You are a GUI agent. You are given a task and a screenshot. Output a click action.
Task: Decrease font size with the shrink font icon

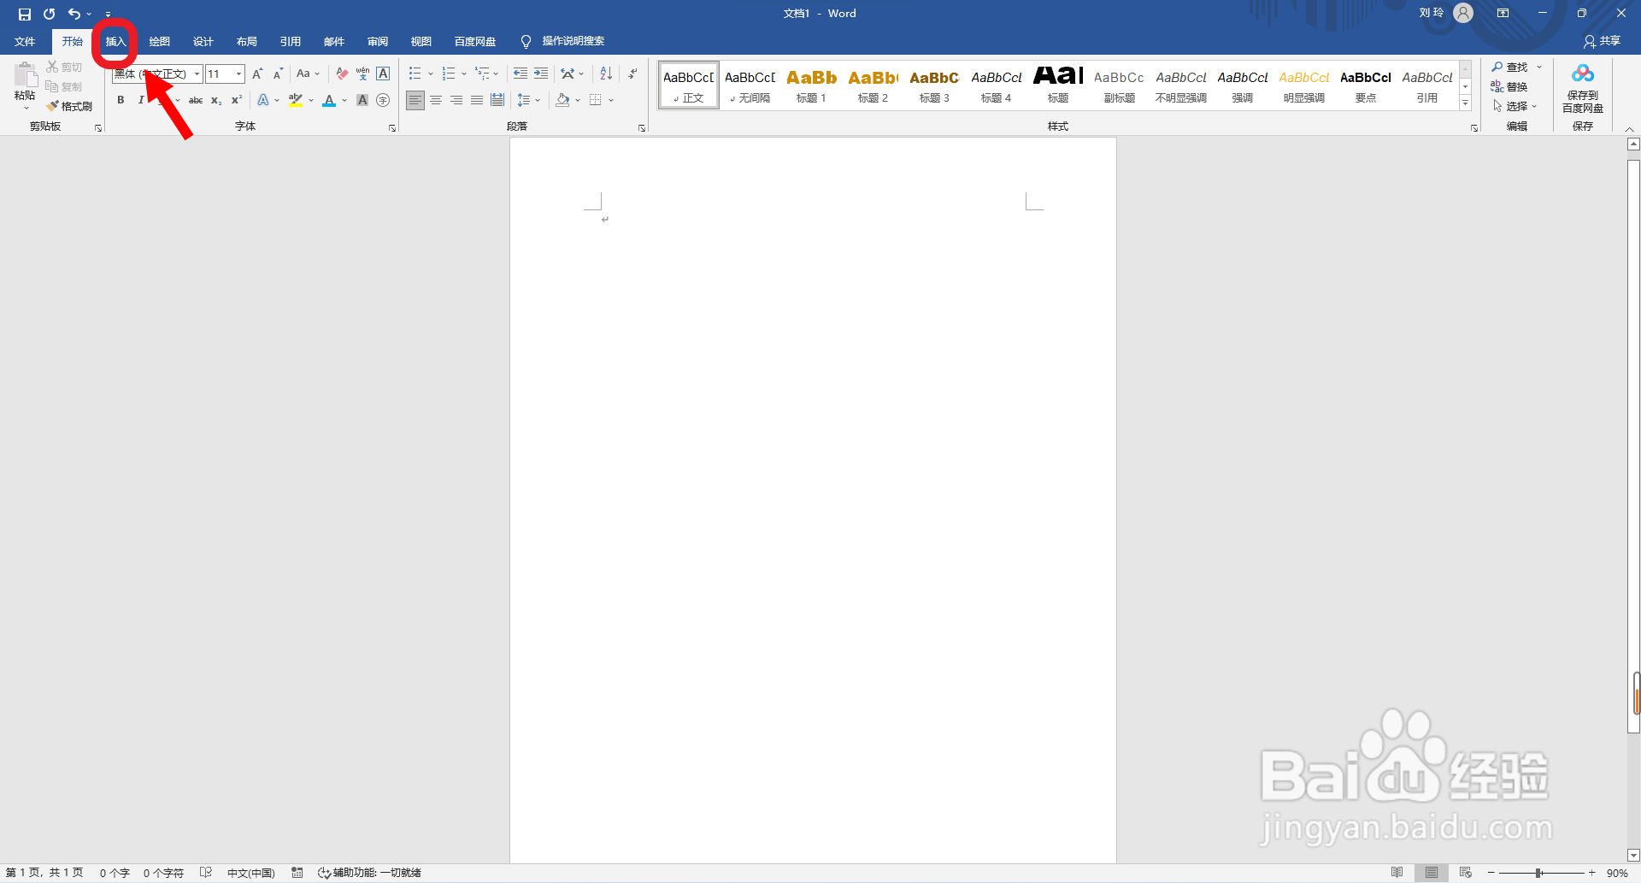tap(278, 74)
